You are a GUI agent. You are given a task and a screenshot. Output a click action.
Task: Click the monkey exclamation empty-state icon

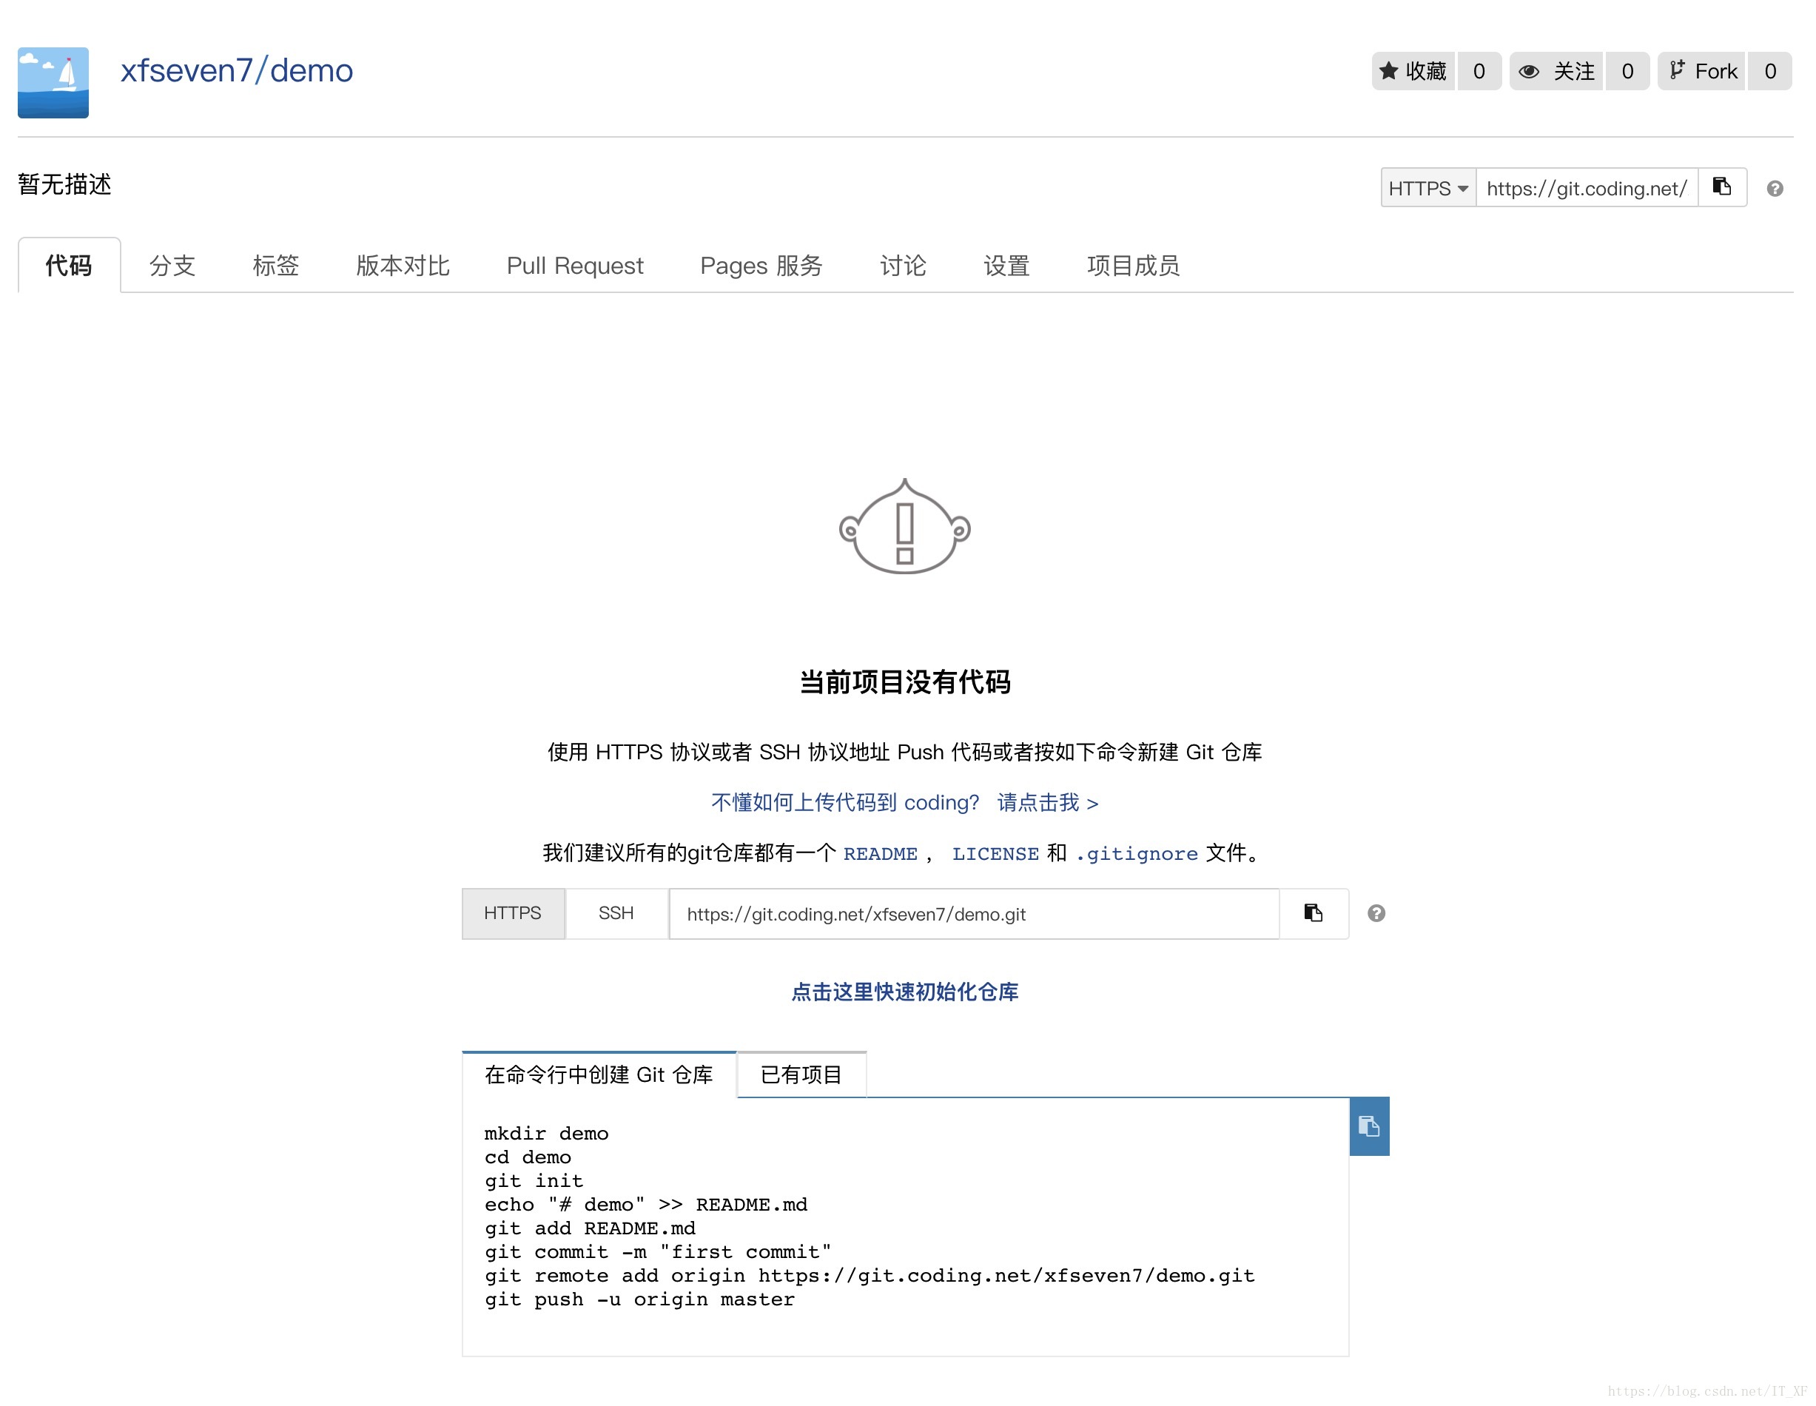point(905,527)
